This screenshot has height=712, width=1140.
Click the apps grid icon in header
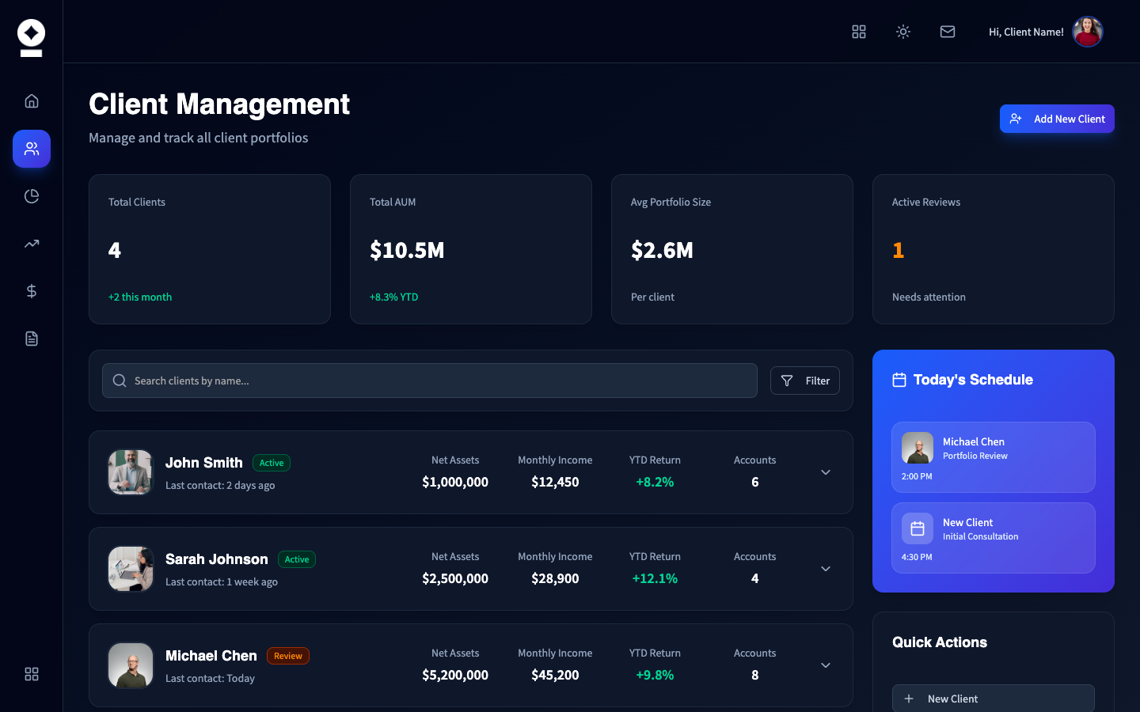click(x=859, y=32)
